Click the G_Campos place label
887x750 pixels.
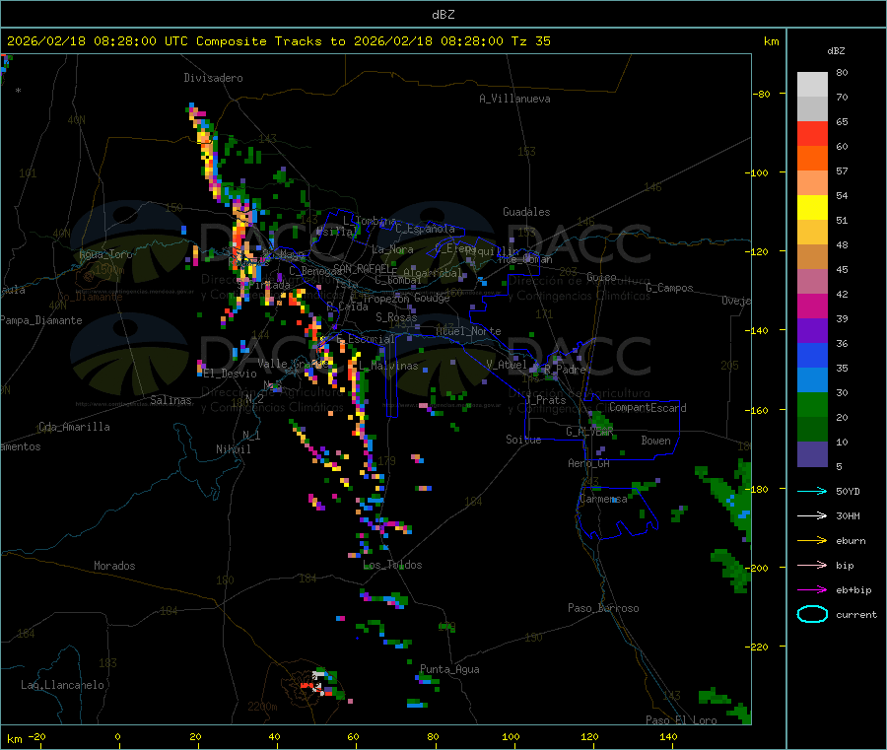point(669,288)
